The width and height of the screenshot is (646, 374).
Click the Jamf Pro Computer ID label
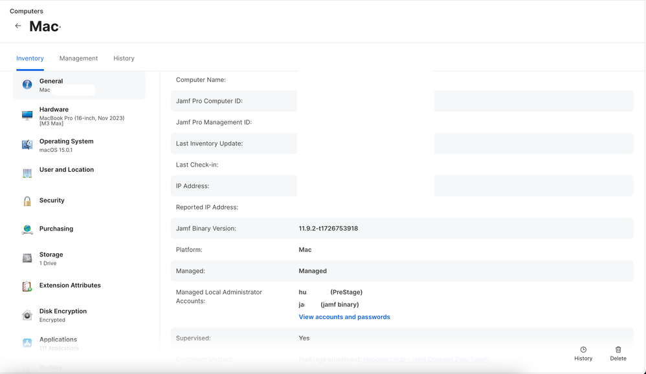click(x=209, y=101)
